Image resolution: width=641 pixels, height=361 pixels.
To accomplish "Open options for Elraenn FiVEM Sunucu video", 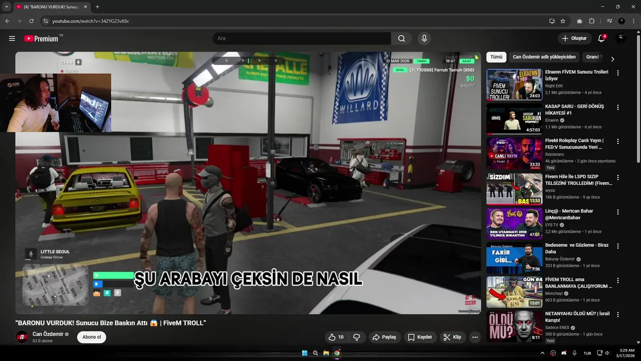I will 617,73.
